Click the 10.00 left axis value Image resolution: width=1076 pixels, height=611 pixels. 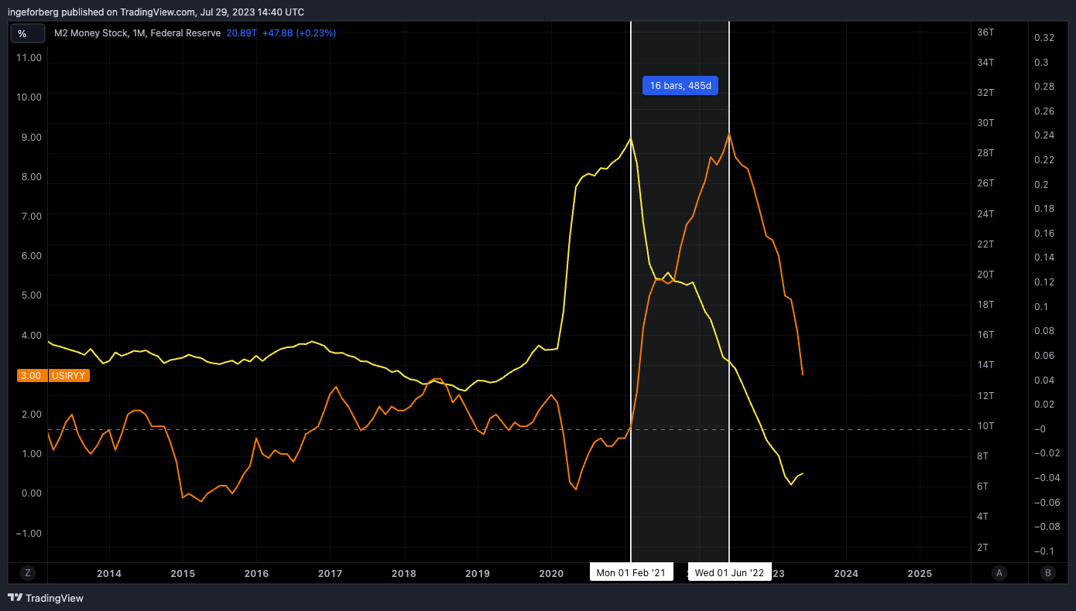(28, 97)
